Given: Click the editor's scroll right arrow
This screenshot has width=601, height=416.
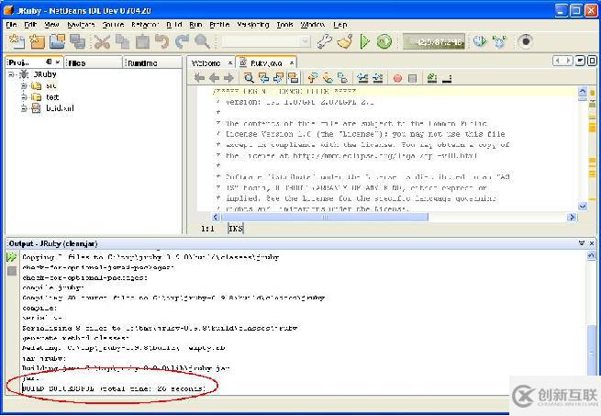Looking at the screenshot, I should point(572,218).
